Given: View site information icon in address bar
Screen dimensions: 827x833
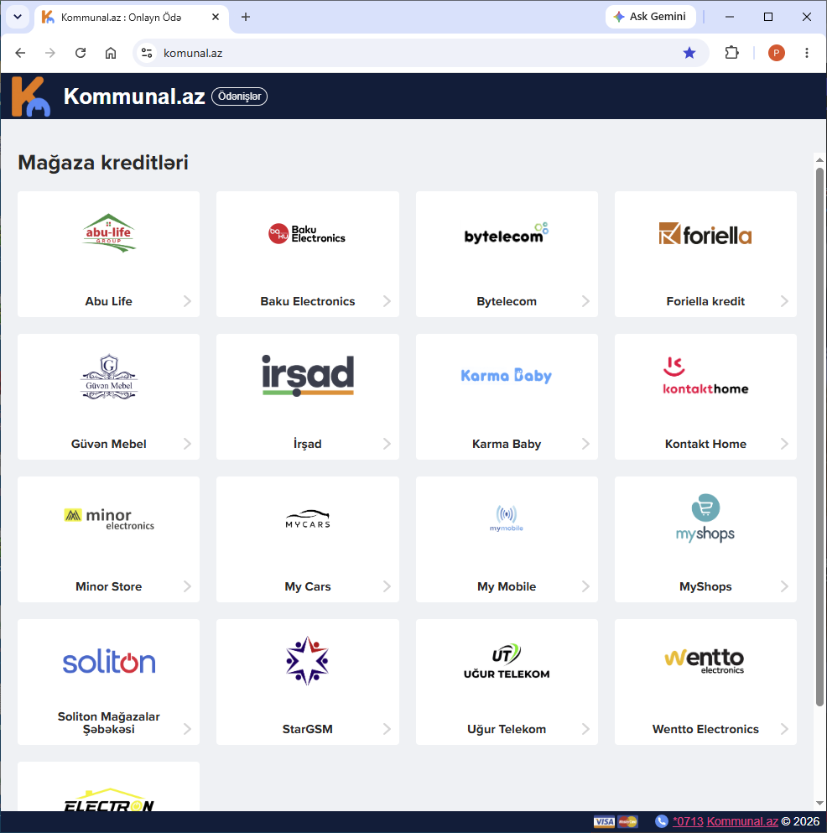Looking at the screenshot, I should tap(147, 53).
